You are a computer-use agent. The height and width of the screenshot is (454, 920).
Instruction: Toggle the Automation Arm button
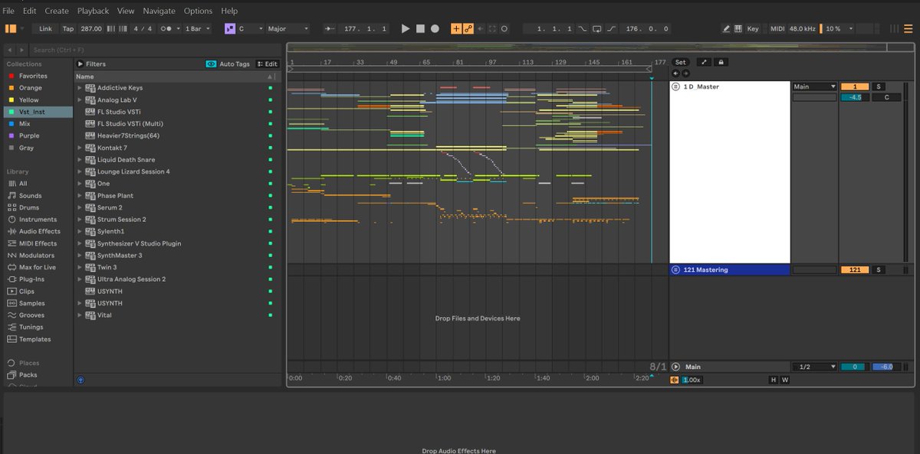(x=468, y=28)
